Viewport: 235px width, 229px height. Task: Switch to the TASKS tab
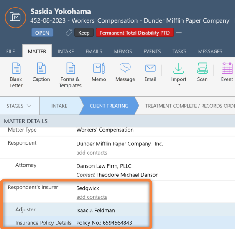tap(179, 51)
